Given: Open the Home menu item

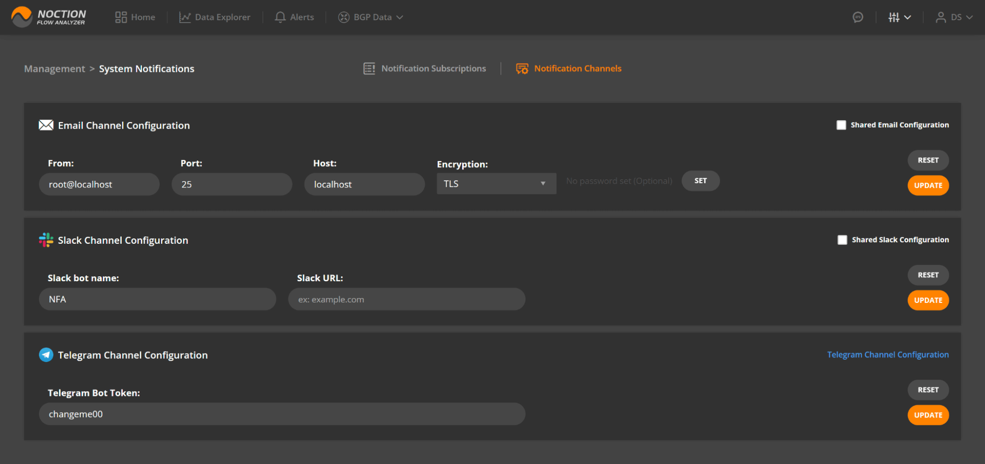Looking at the screenshot, I should [x=135, y=17].
